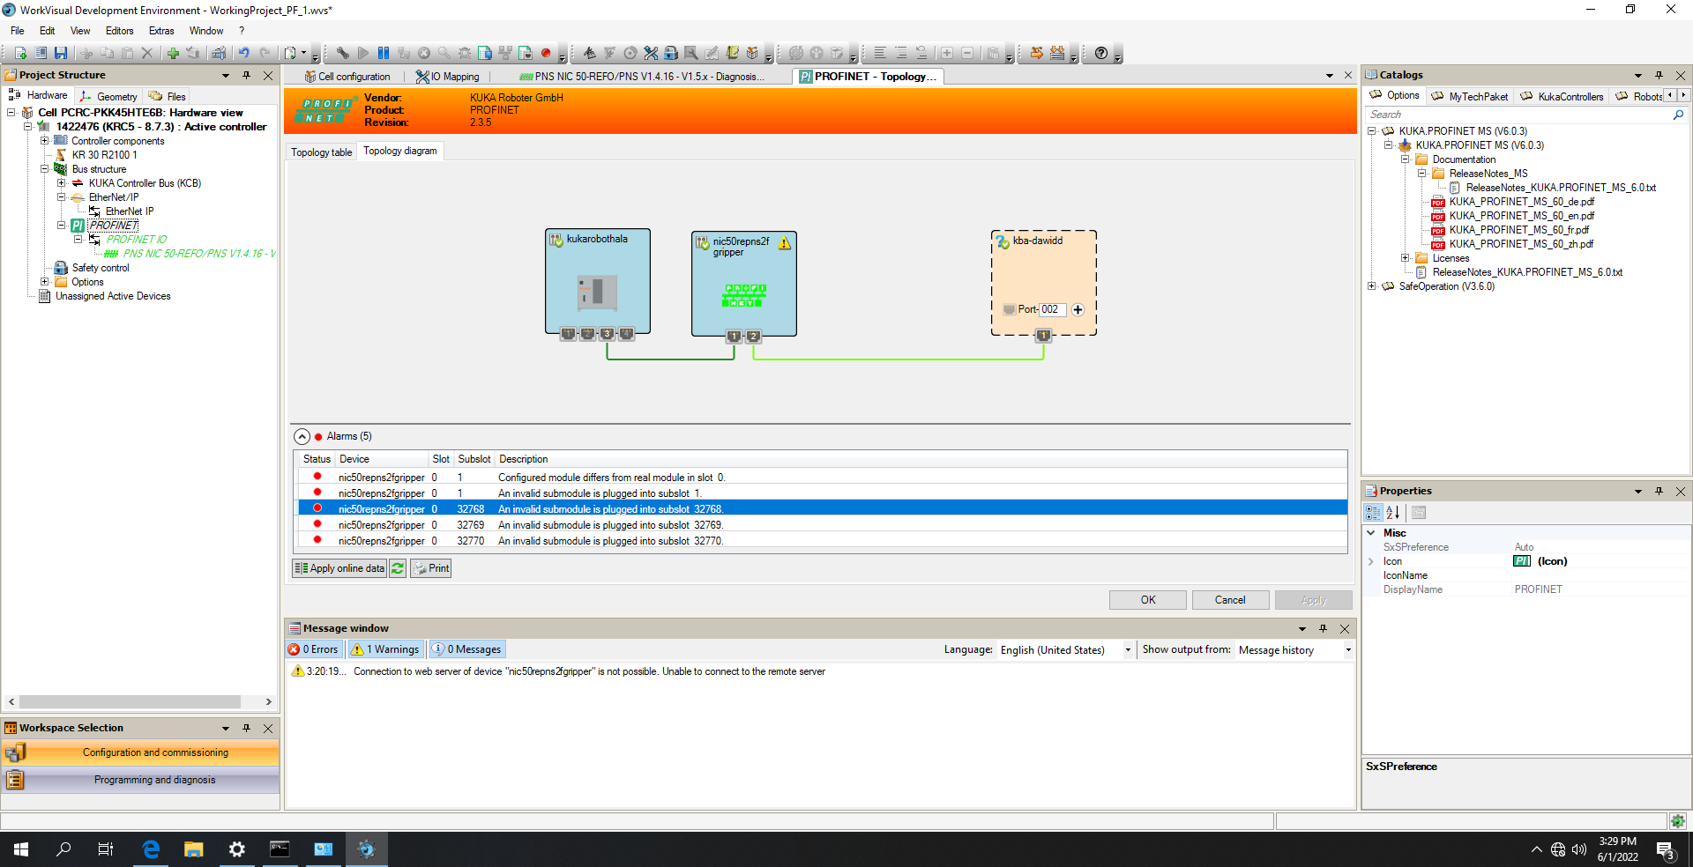Screen dimensions: 1693x867
Task: Expand the Licenses folder in Catalogs
Action: 1405,258
